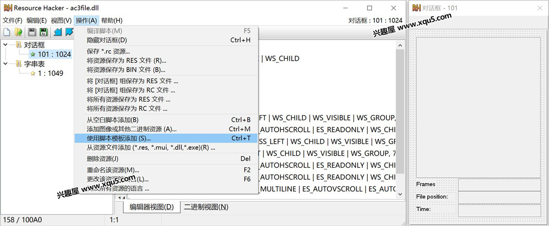Click the editor vertical scrollbar thumb
Screen dimensions: 549x226
coord(400,111)
